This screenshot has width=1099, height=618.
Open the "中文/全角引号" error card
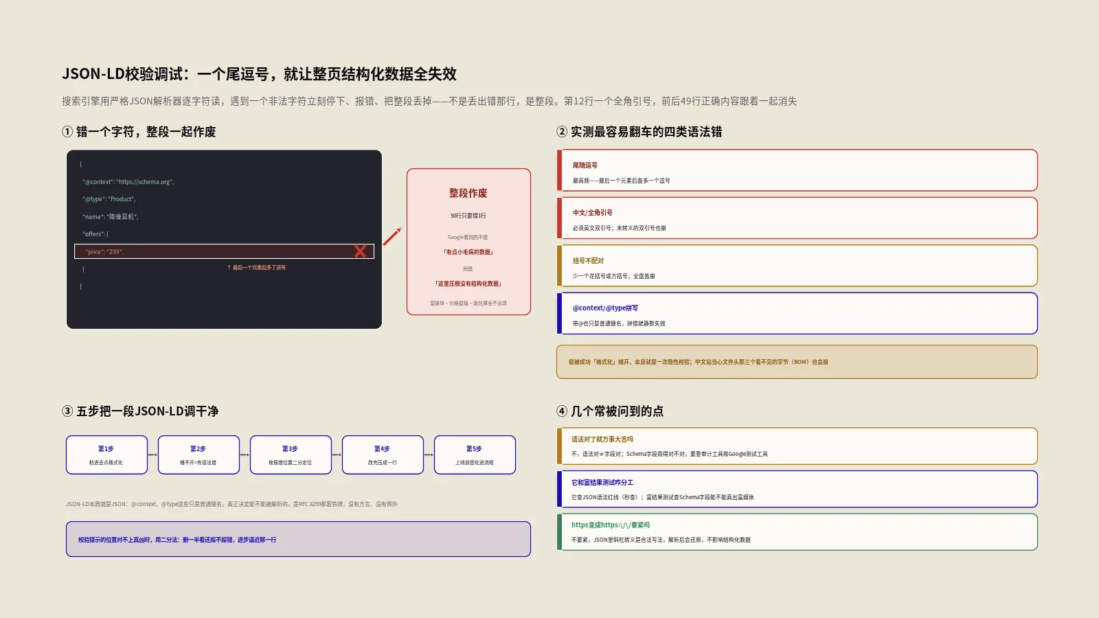click(797, 218)
